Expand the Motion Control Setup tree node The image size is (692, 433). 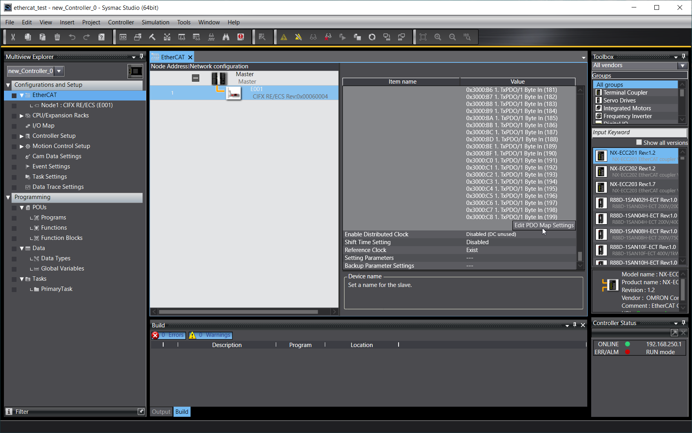[22, 146]
